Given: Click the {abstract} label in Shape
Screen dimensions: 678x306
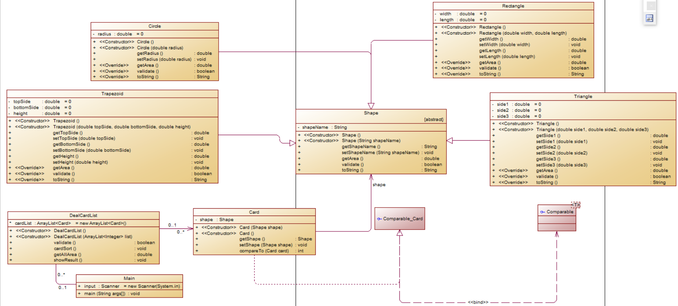Looking at the screenshot, I should (434, 119).
